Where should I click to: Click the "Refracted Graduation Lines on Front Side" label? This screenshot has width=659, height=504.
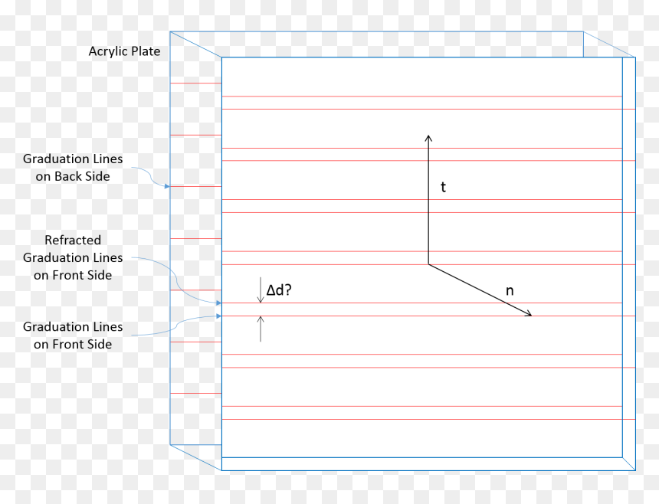pyautogui.click(x=73, y=257)
